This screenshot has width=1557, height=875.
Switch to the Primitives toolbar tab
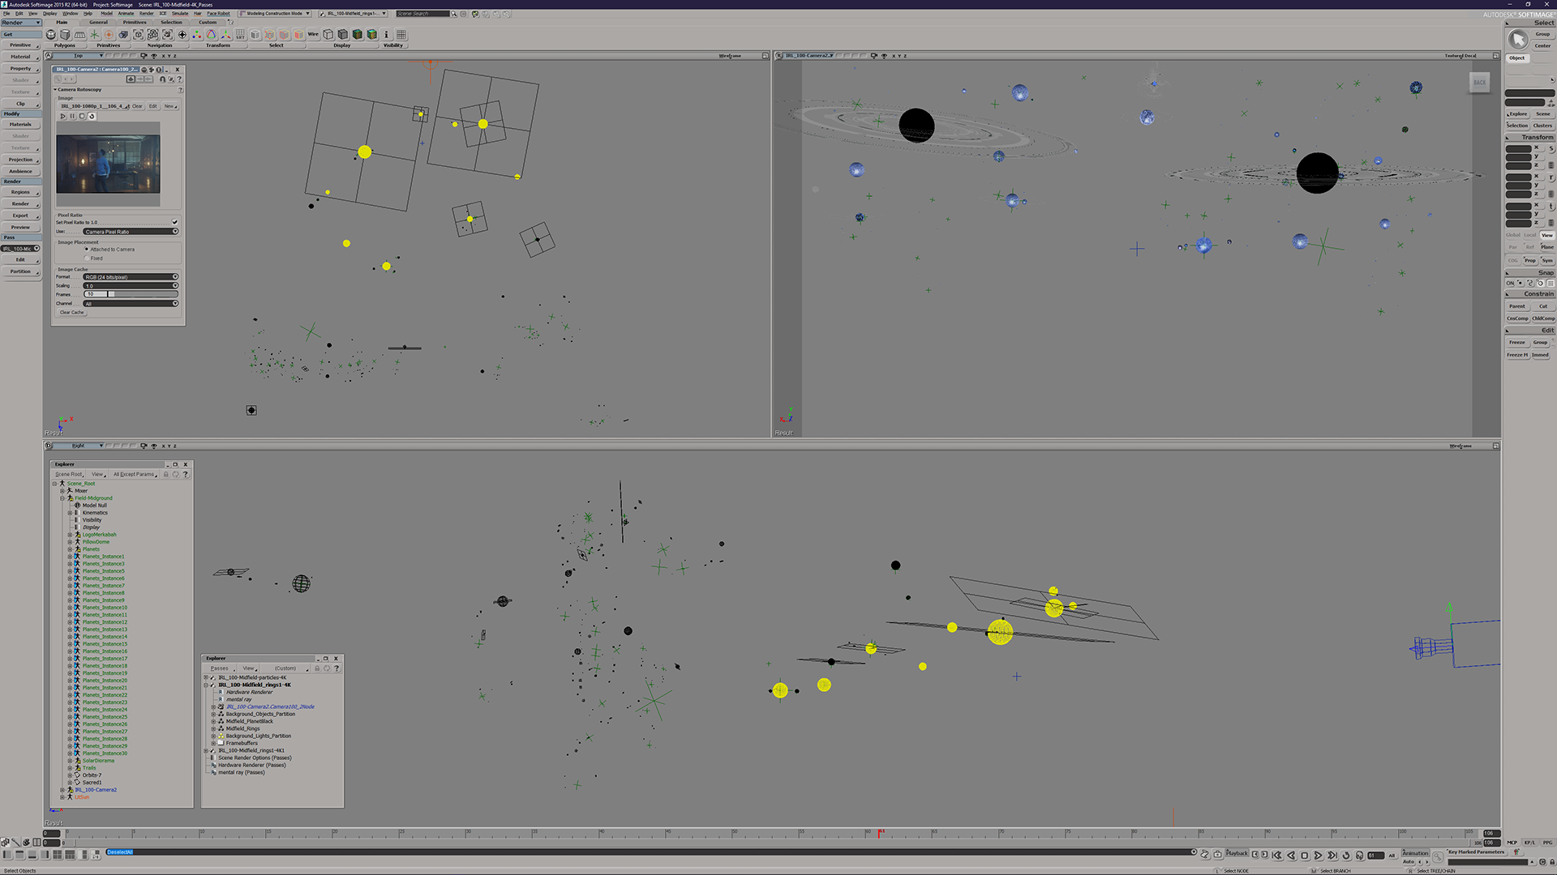click(135, 23)
